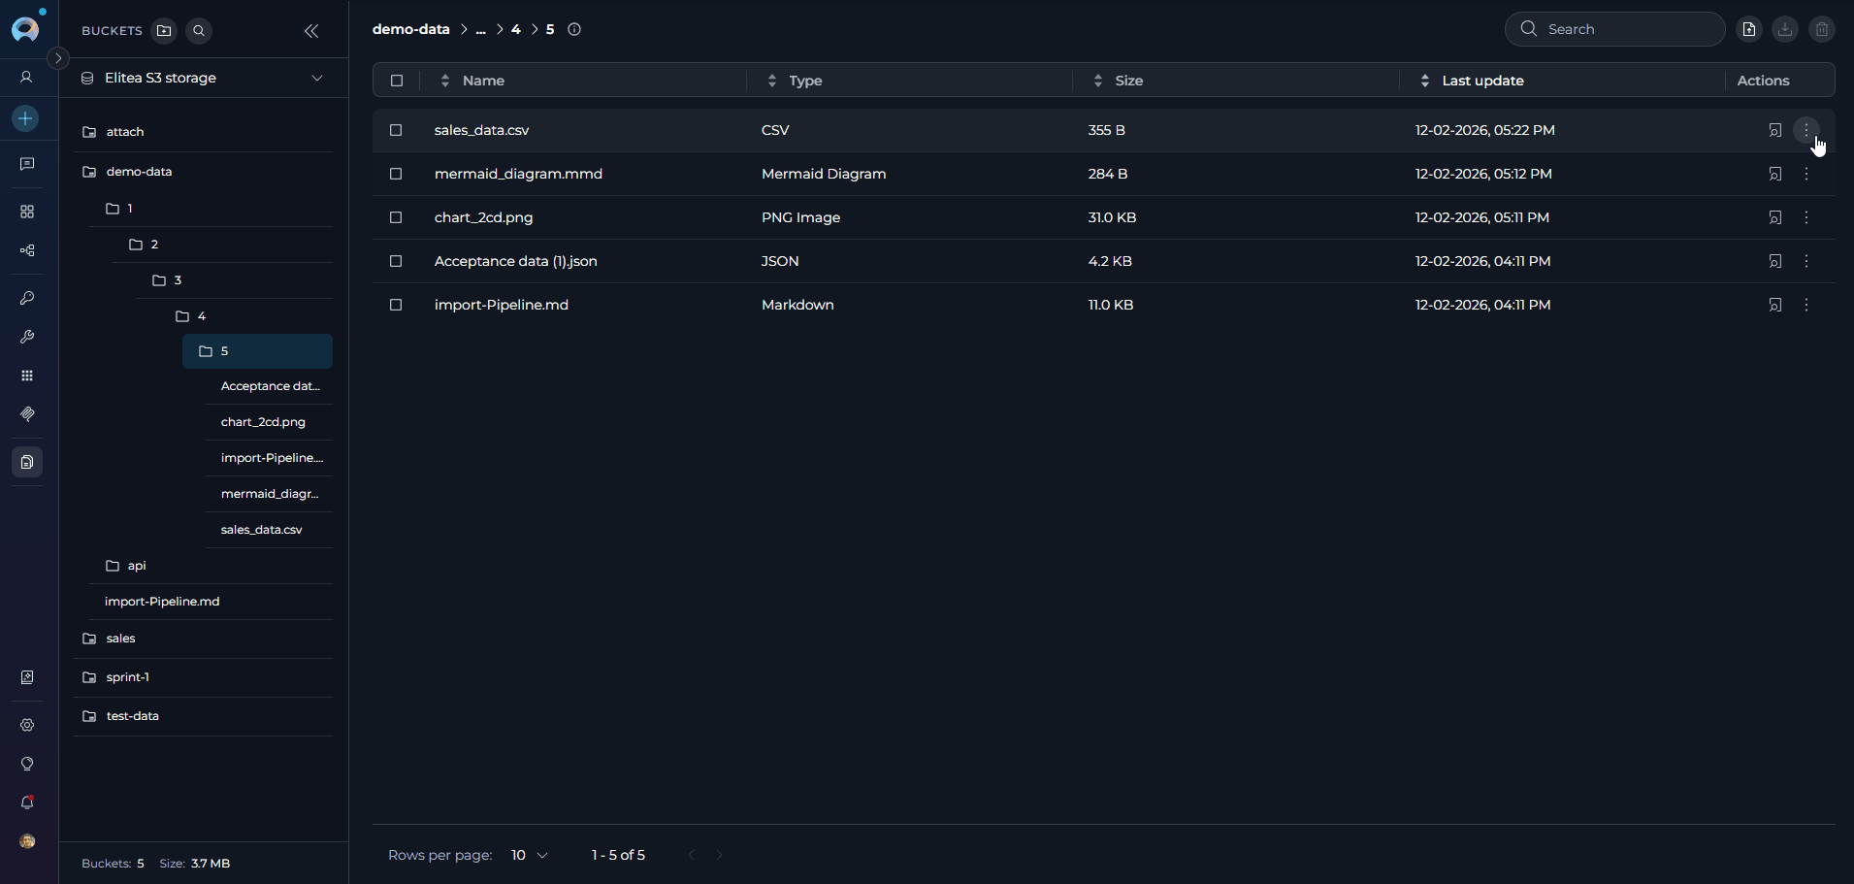This screenshot has height=884, width=1854.
Task: Open the Rows per page dropdown
Action: pos(529,855)
